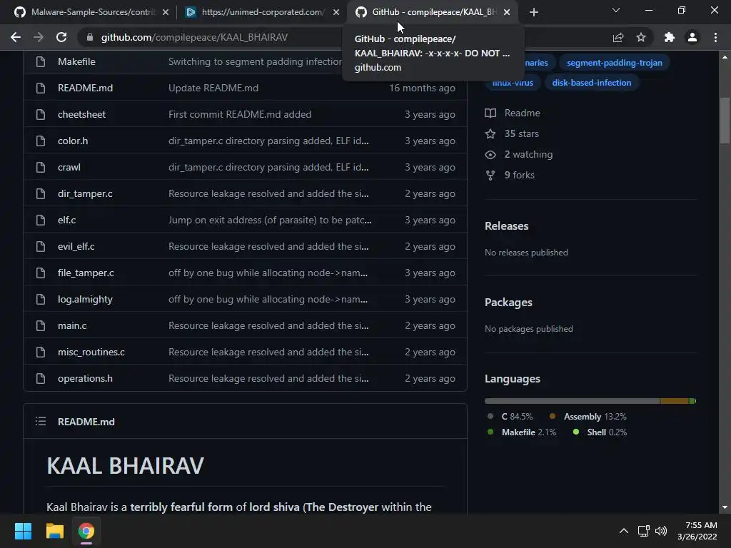Open misc_routines.c file
731x548 pixels.
tap(91, 352)
